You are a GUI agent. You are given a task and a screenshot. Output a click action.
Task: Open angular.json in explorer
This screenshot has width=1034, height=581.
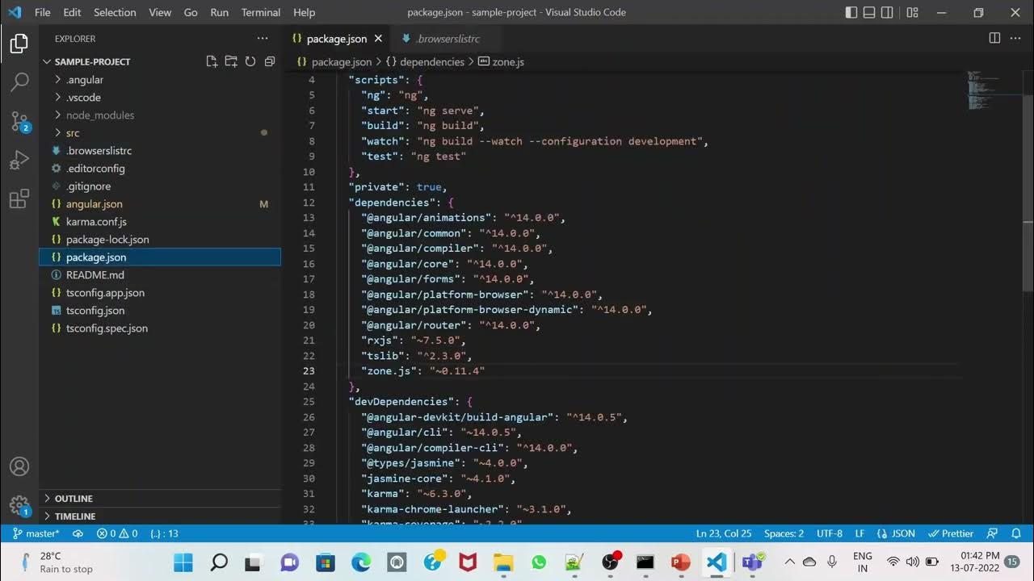pos(160,204)
